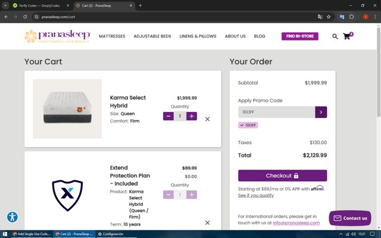Switch to Add Single-Use Code taskbar window
The width and height of the screenshot is (381, 238).
point(32,234)
